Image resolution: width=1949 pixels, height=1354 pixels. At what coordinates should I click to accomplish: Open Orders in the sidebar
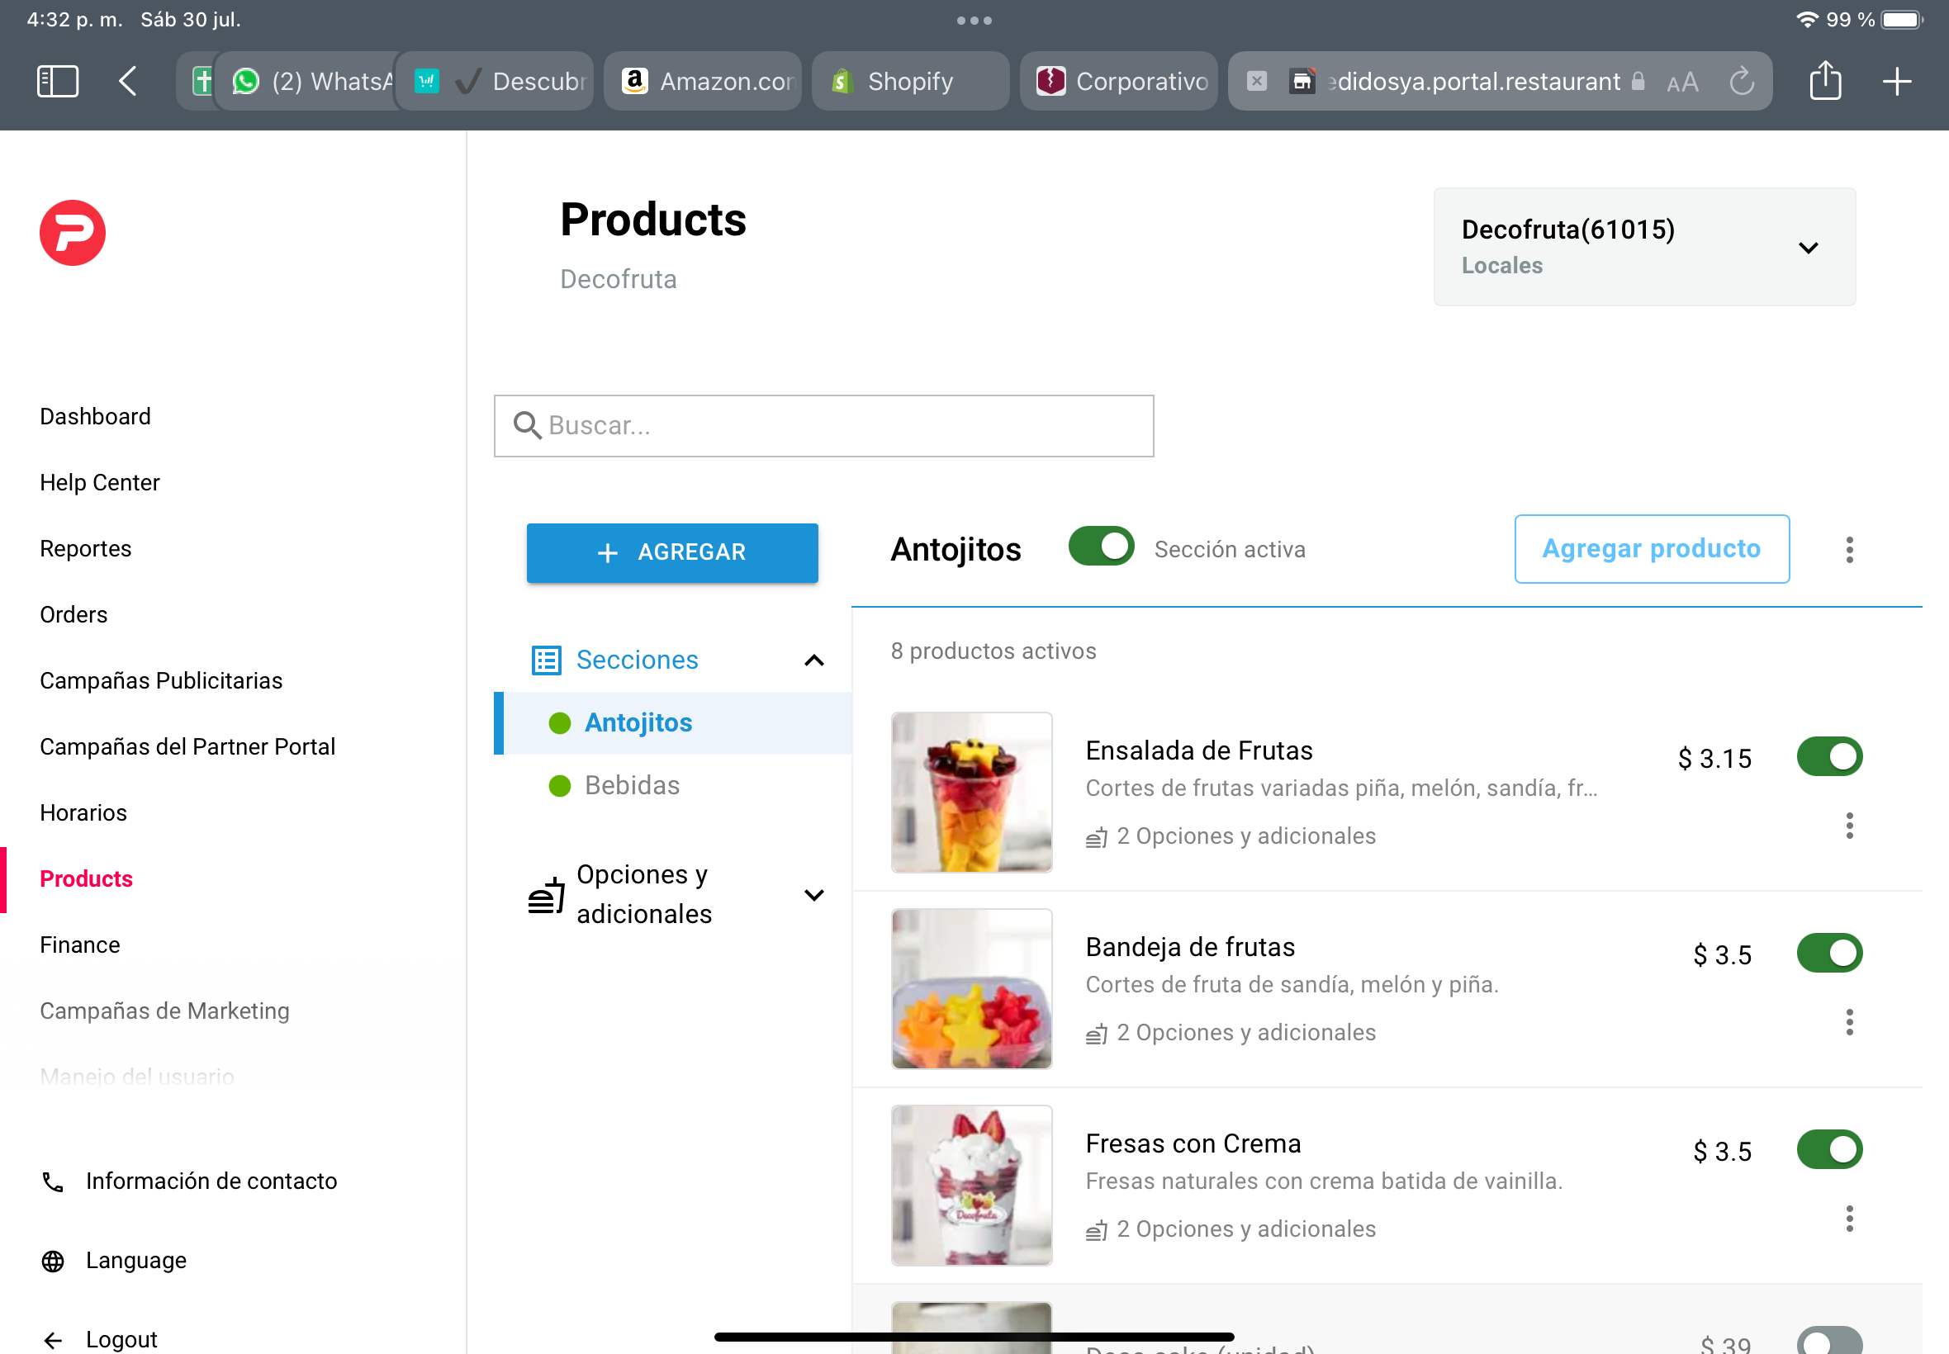coord(74,615)
